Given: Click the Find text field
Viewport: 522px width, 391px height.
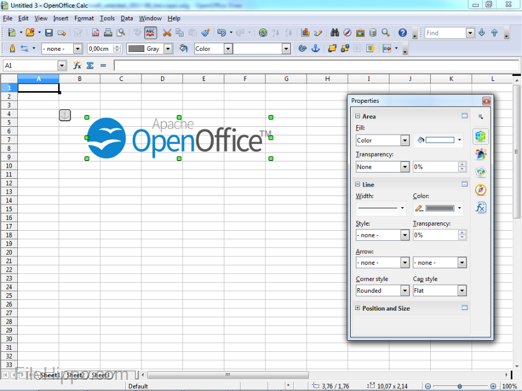Looking at the screenshot, I should (445, 32).
